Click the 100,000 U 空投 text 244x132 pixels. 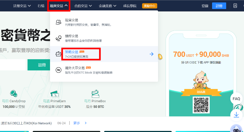point(14,107)
